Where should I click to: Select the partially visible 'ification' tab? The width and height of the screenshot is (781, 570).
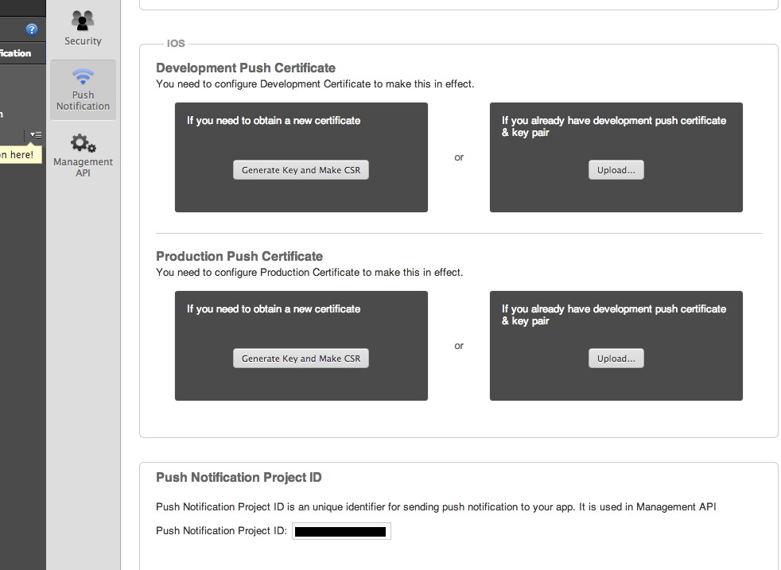(16, 53)
